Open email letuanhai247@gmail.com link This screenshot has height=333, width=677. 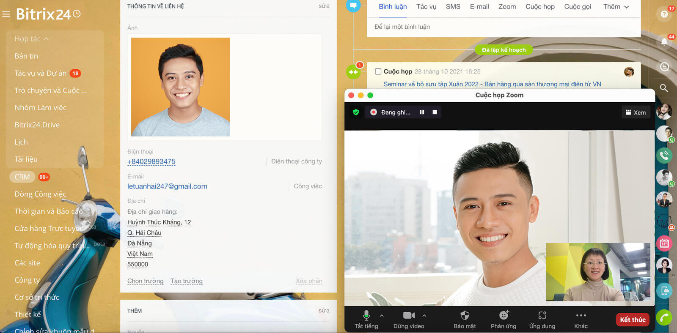[167, 186]
